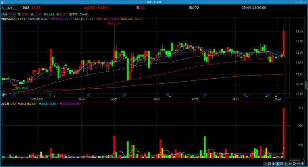Click the 月 marker after 07/03
The image size is (308, 167).
205,95
